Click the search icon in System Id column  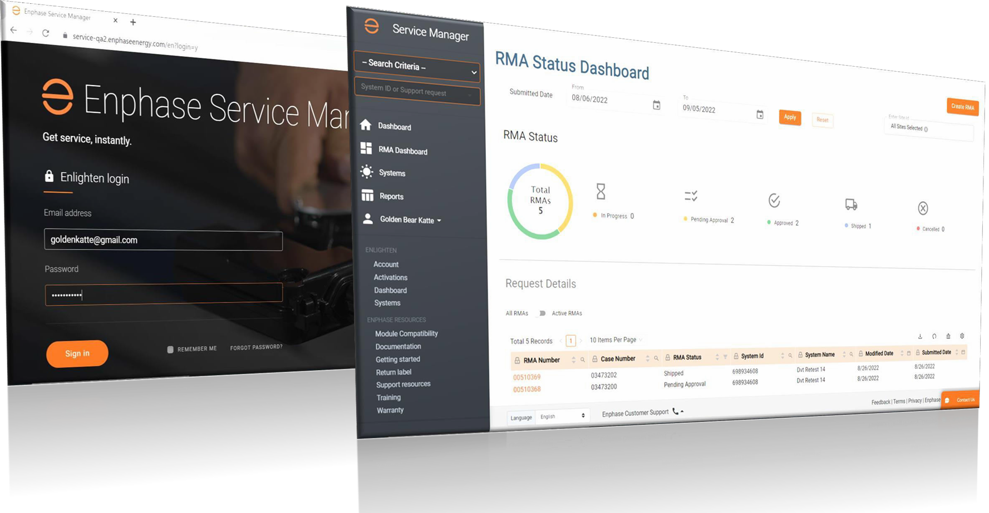(x=790, y=356)
